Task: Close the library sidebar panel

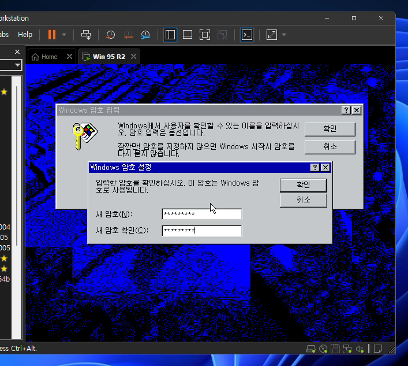Action: tap(17, 52)
